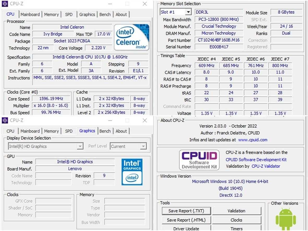308x231 pixels.
Task: Click the Core Voltage value 2.220 V
Action: pos(98,48)
